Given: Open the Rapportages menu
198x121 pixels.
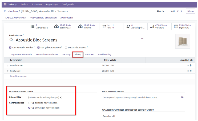Looking at the screenshot, I should pyautogui.click(x=52, y=5).
